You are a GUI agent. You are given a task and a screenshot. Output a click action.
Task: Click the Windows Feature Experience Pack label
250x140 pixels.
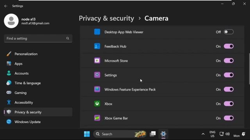pyautogui.click(x=130, y=89)
